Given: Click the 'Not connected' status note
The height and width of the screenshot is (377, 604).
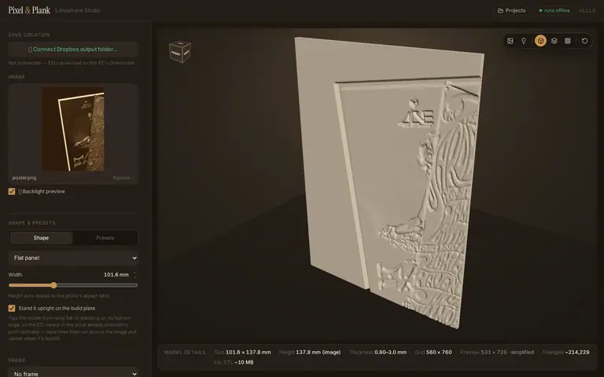Looking at the screenshot, I should click(x=72, y=63).
